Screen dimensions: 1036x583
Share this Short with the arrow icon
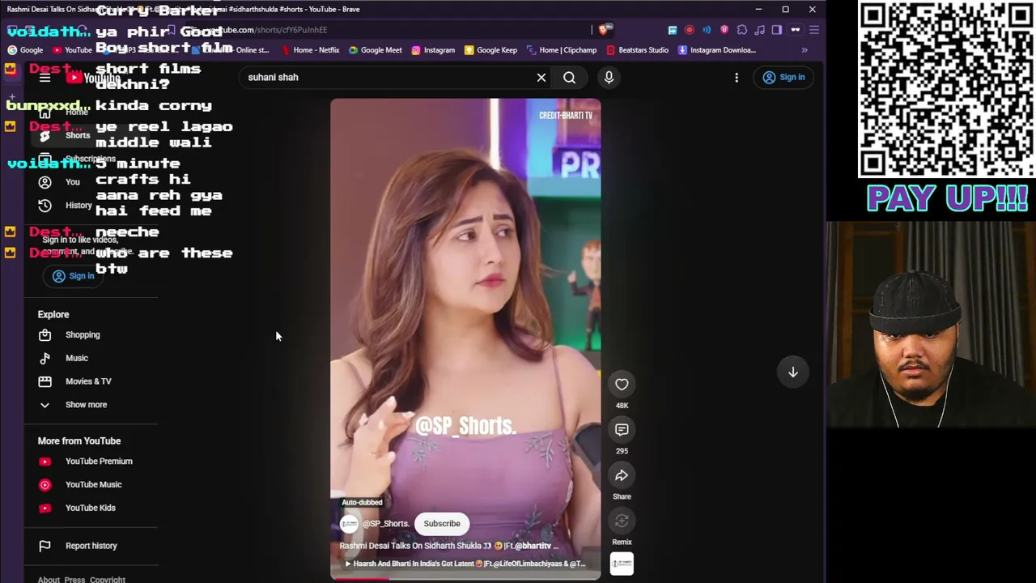[x=622, y=475]
